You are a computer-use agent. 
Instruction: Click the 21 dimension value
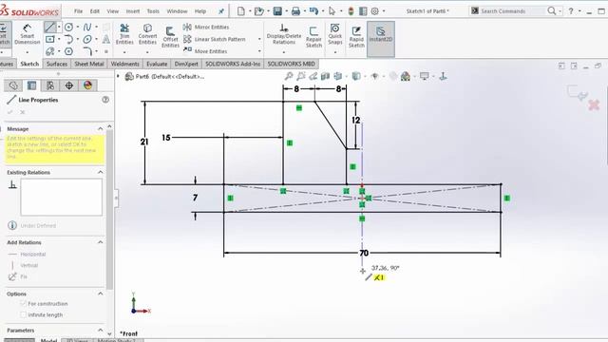point(144,142)
